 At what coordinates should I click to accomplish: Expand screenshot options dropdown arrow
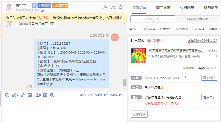click(x=17, y=95)
